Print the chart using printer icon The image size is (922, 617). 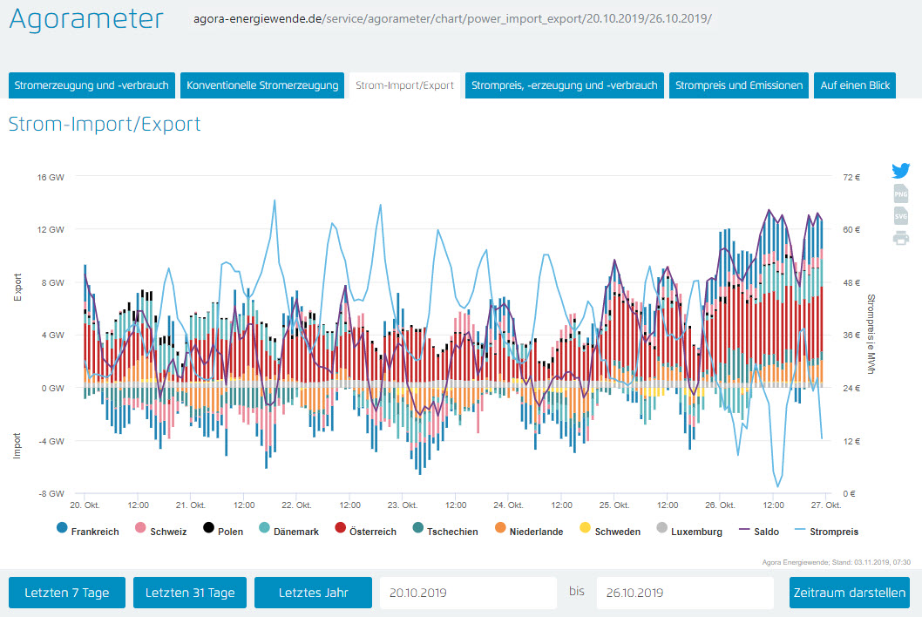(900, 238)
